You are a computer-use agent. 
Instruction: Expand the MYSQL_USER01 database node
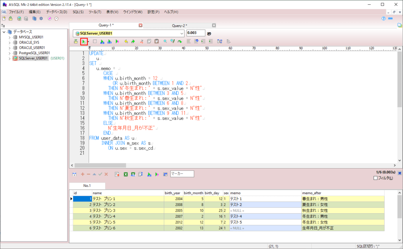click(9, 37)
